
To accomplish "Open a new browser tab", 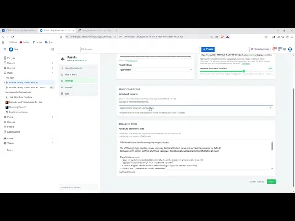I will [x=116, y=31].
